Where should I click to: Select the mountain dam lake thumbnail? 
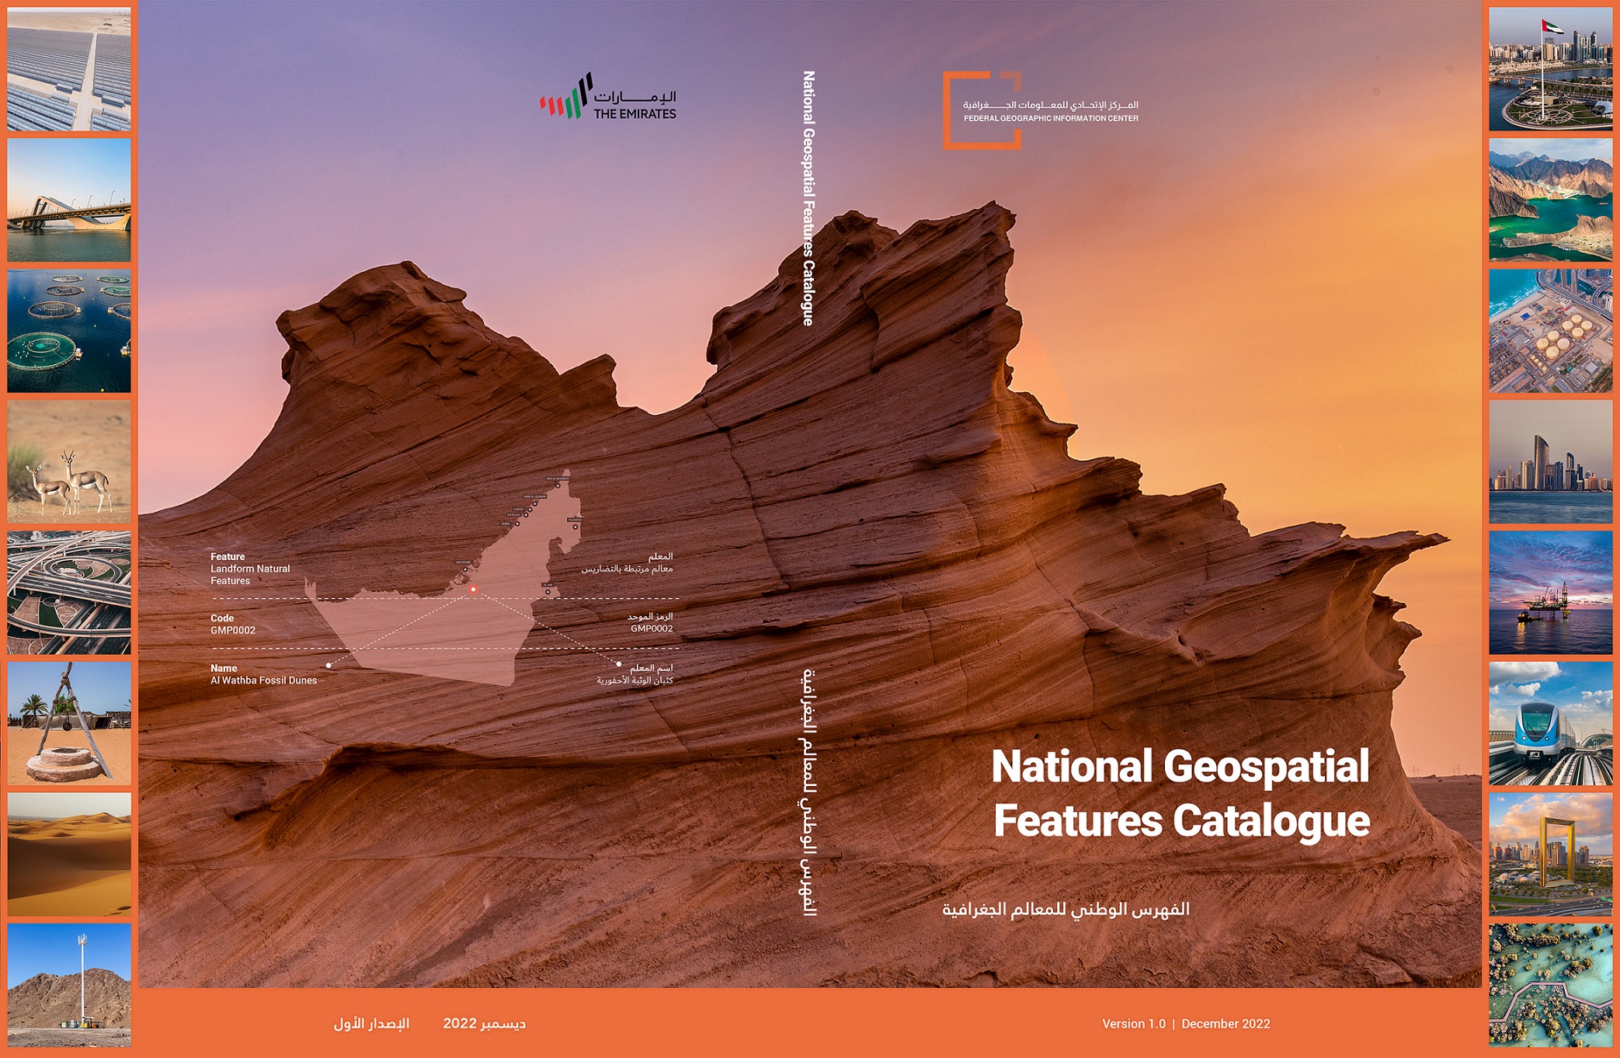1550,200
